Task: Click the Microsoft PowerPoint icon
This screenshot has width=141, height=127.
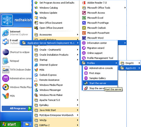Action: [84, 33]
